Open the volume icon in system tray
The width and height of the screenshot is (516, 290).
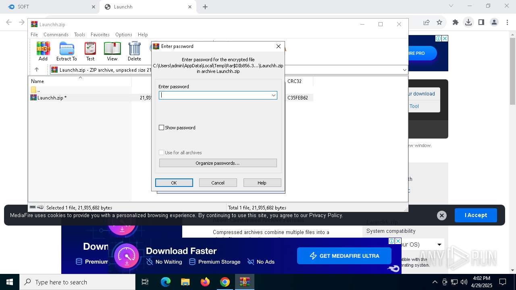coord(464,282)
